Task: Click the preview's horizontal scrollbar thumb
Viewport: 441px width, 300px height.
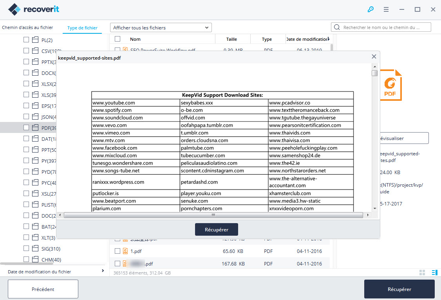Action: click(x=213, y=215)
